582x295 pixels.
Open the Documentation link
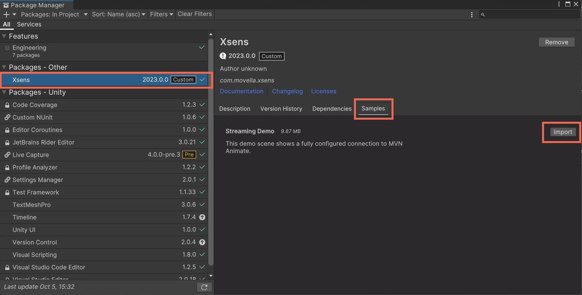click(x=241, y=91)
